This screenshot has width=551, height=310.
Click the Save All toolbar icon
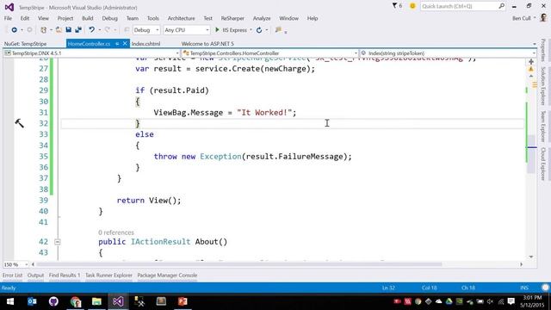78,30
